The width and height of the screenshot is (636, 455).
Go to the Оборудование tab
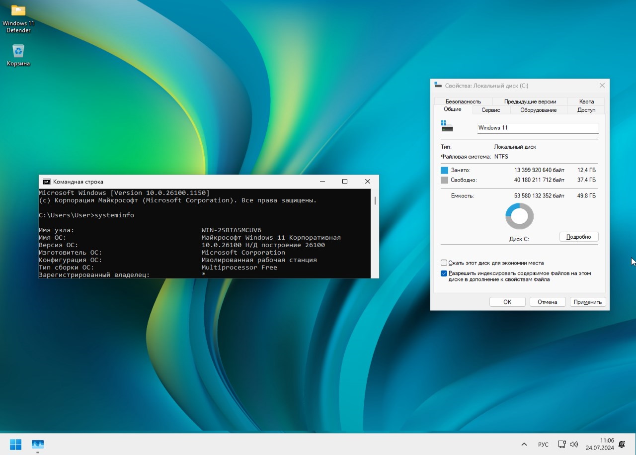[538, 110]
